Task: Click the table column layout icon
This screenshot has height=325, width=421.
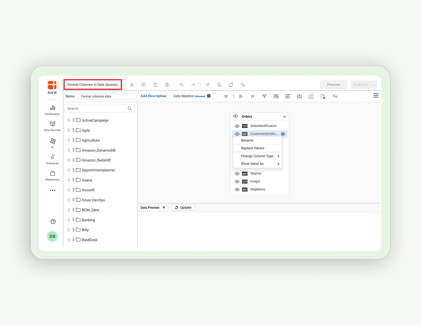Action: click(311, 96)
